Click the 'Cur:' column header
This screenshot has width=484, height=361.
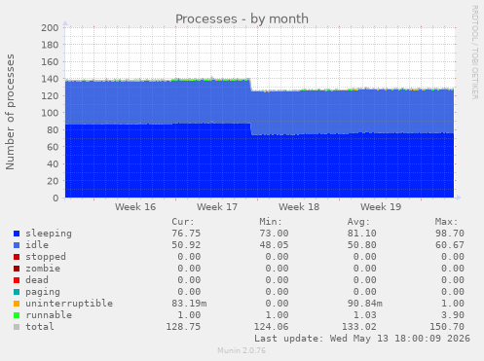pyautogui.click(x=183, y=222)
